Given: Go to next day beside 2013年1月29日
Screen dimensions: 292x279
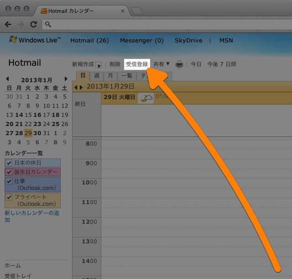Looking at the screenshot, I should 81,87.
